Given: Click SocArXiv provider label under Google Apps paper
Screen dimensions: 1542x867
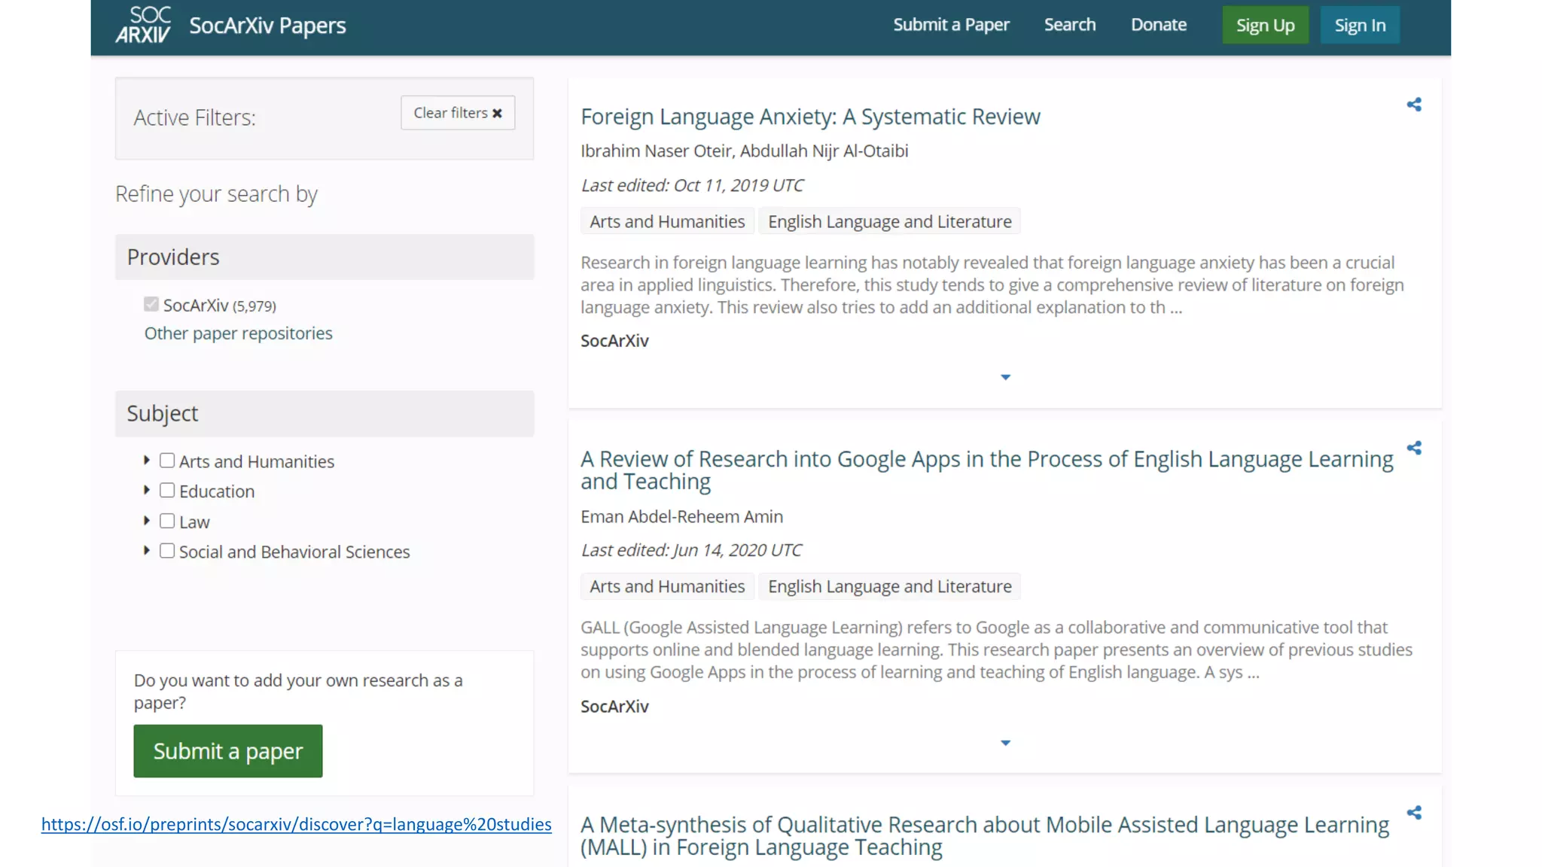Looking at the screenshot, I should [614, 707].
